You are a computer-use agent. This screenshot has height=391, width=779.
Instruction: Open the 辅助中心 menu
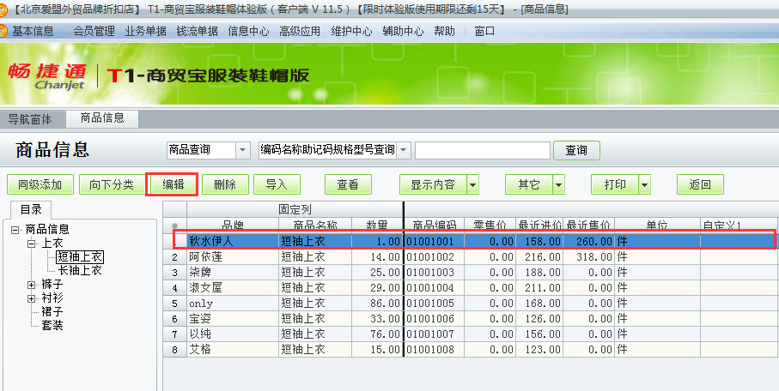403,31
